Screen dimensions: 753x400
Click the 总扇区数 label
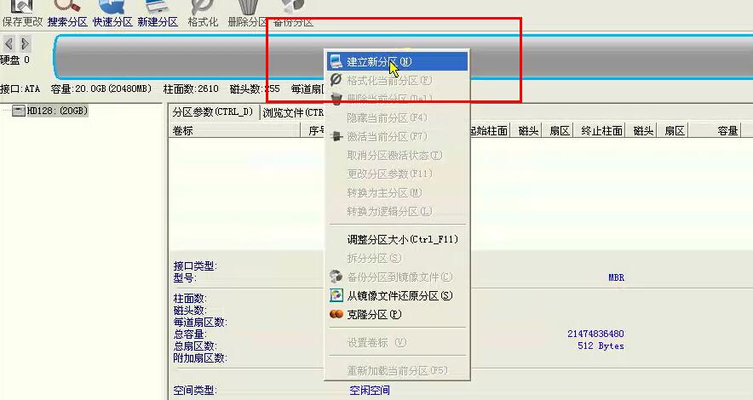point(195,346)
